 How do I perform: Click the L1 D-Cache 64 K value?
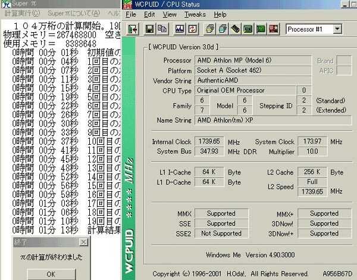[209, 182]
